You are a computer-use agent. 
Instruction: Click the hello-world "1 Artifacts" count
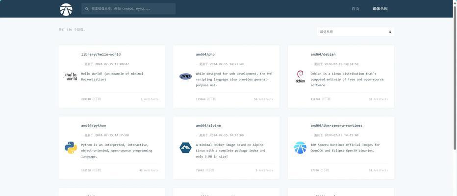pyautogui.click(x=150, y=99)
